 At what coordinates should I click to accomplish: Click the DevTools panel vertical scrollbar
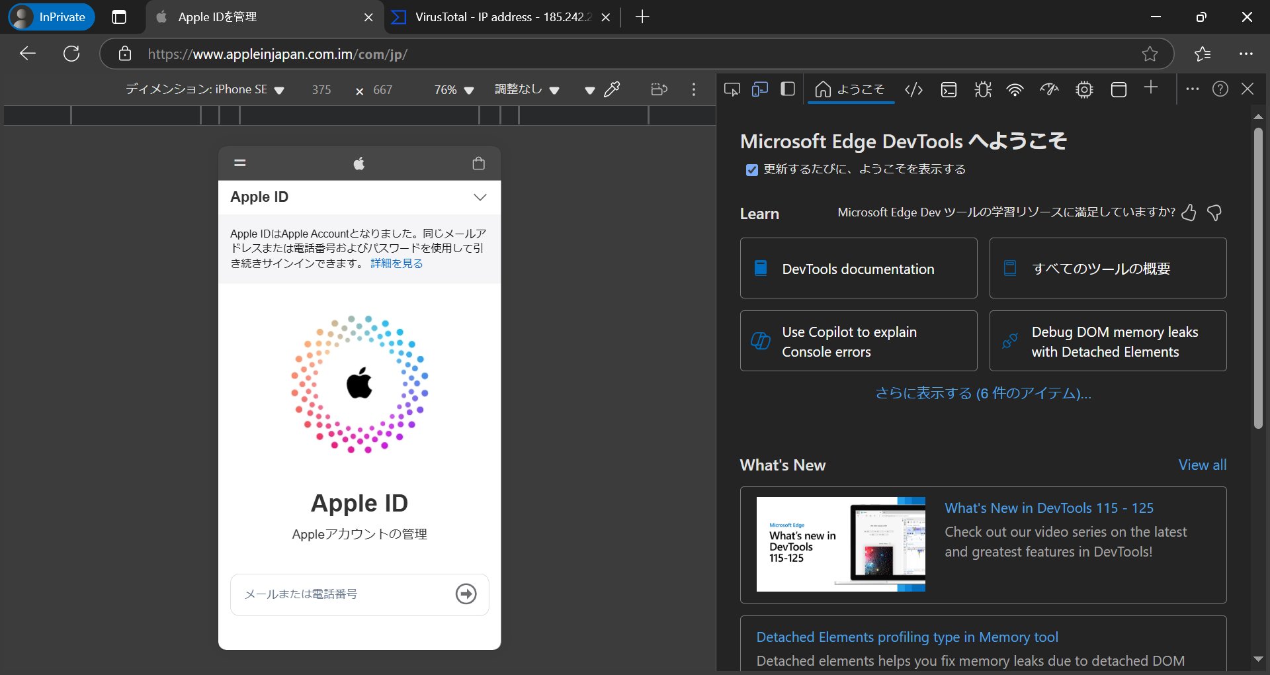(1258, 278)
